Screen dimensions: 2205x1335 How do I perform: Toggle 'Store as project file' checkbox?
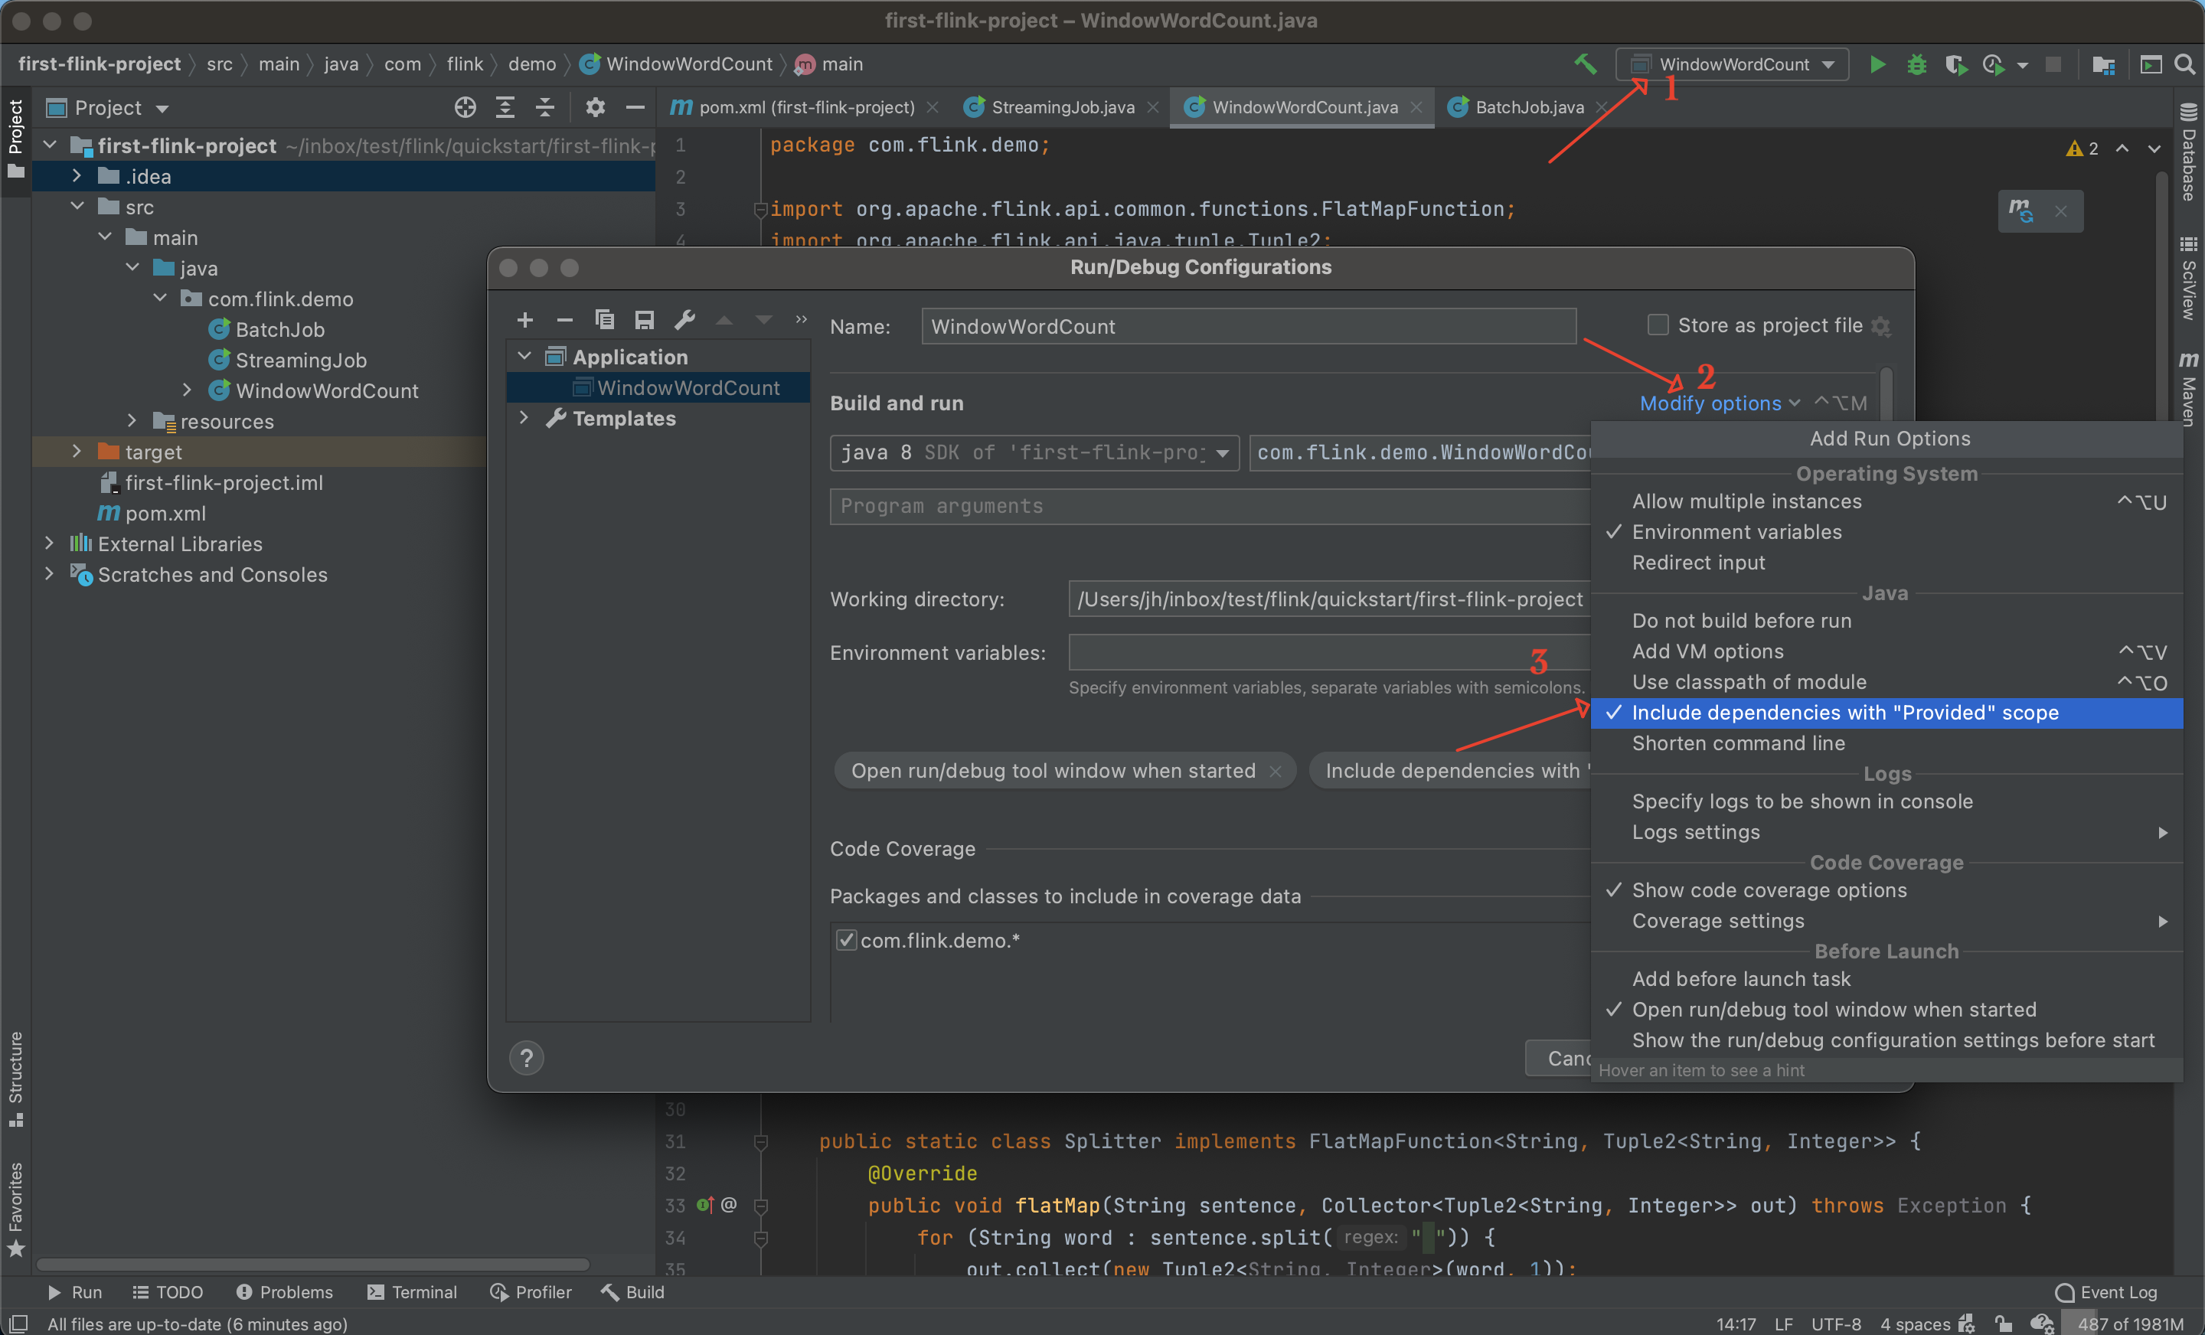click(1660, 325)
